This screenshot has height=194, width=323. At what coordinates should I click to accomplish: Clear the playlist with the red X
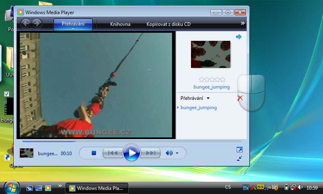pyautogui.click(x=240, y=98)
